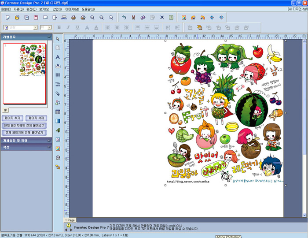Select the image insert tool in left toolbox
Viewport: 308px width, 238px height.
click(58, 149)
